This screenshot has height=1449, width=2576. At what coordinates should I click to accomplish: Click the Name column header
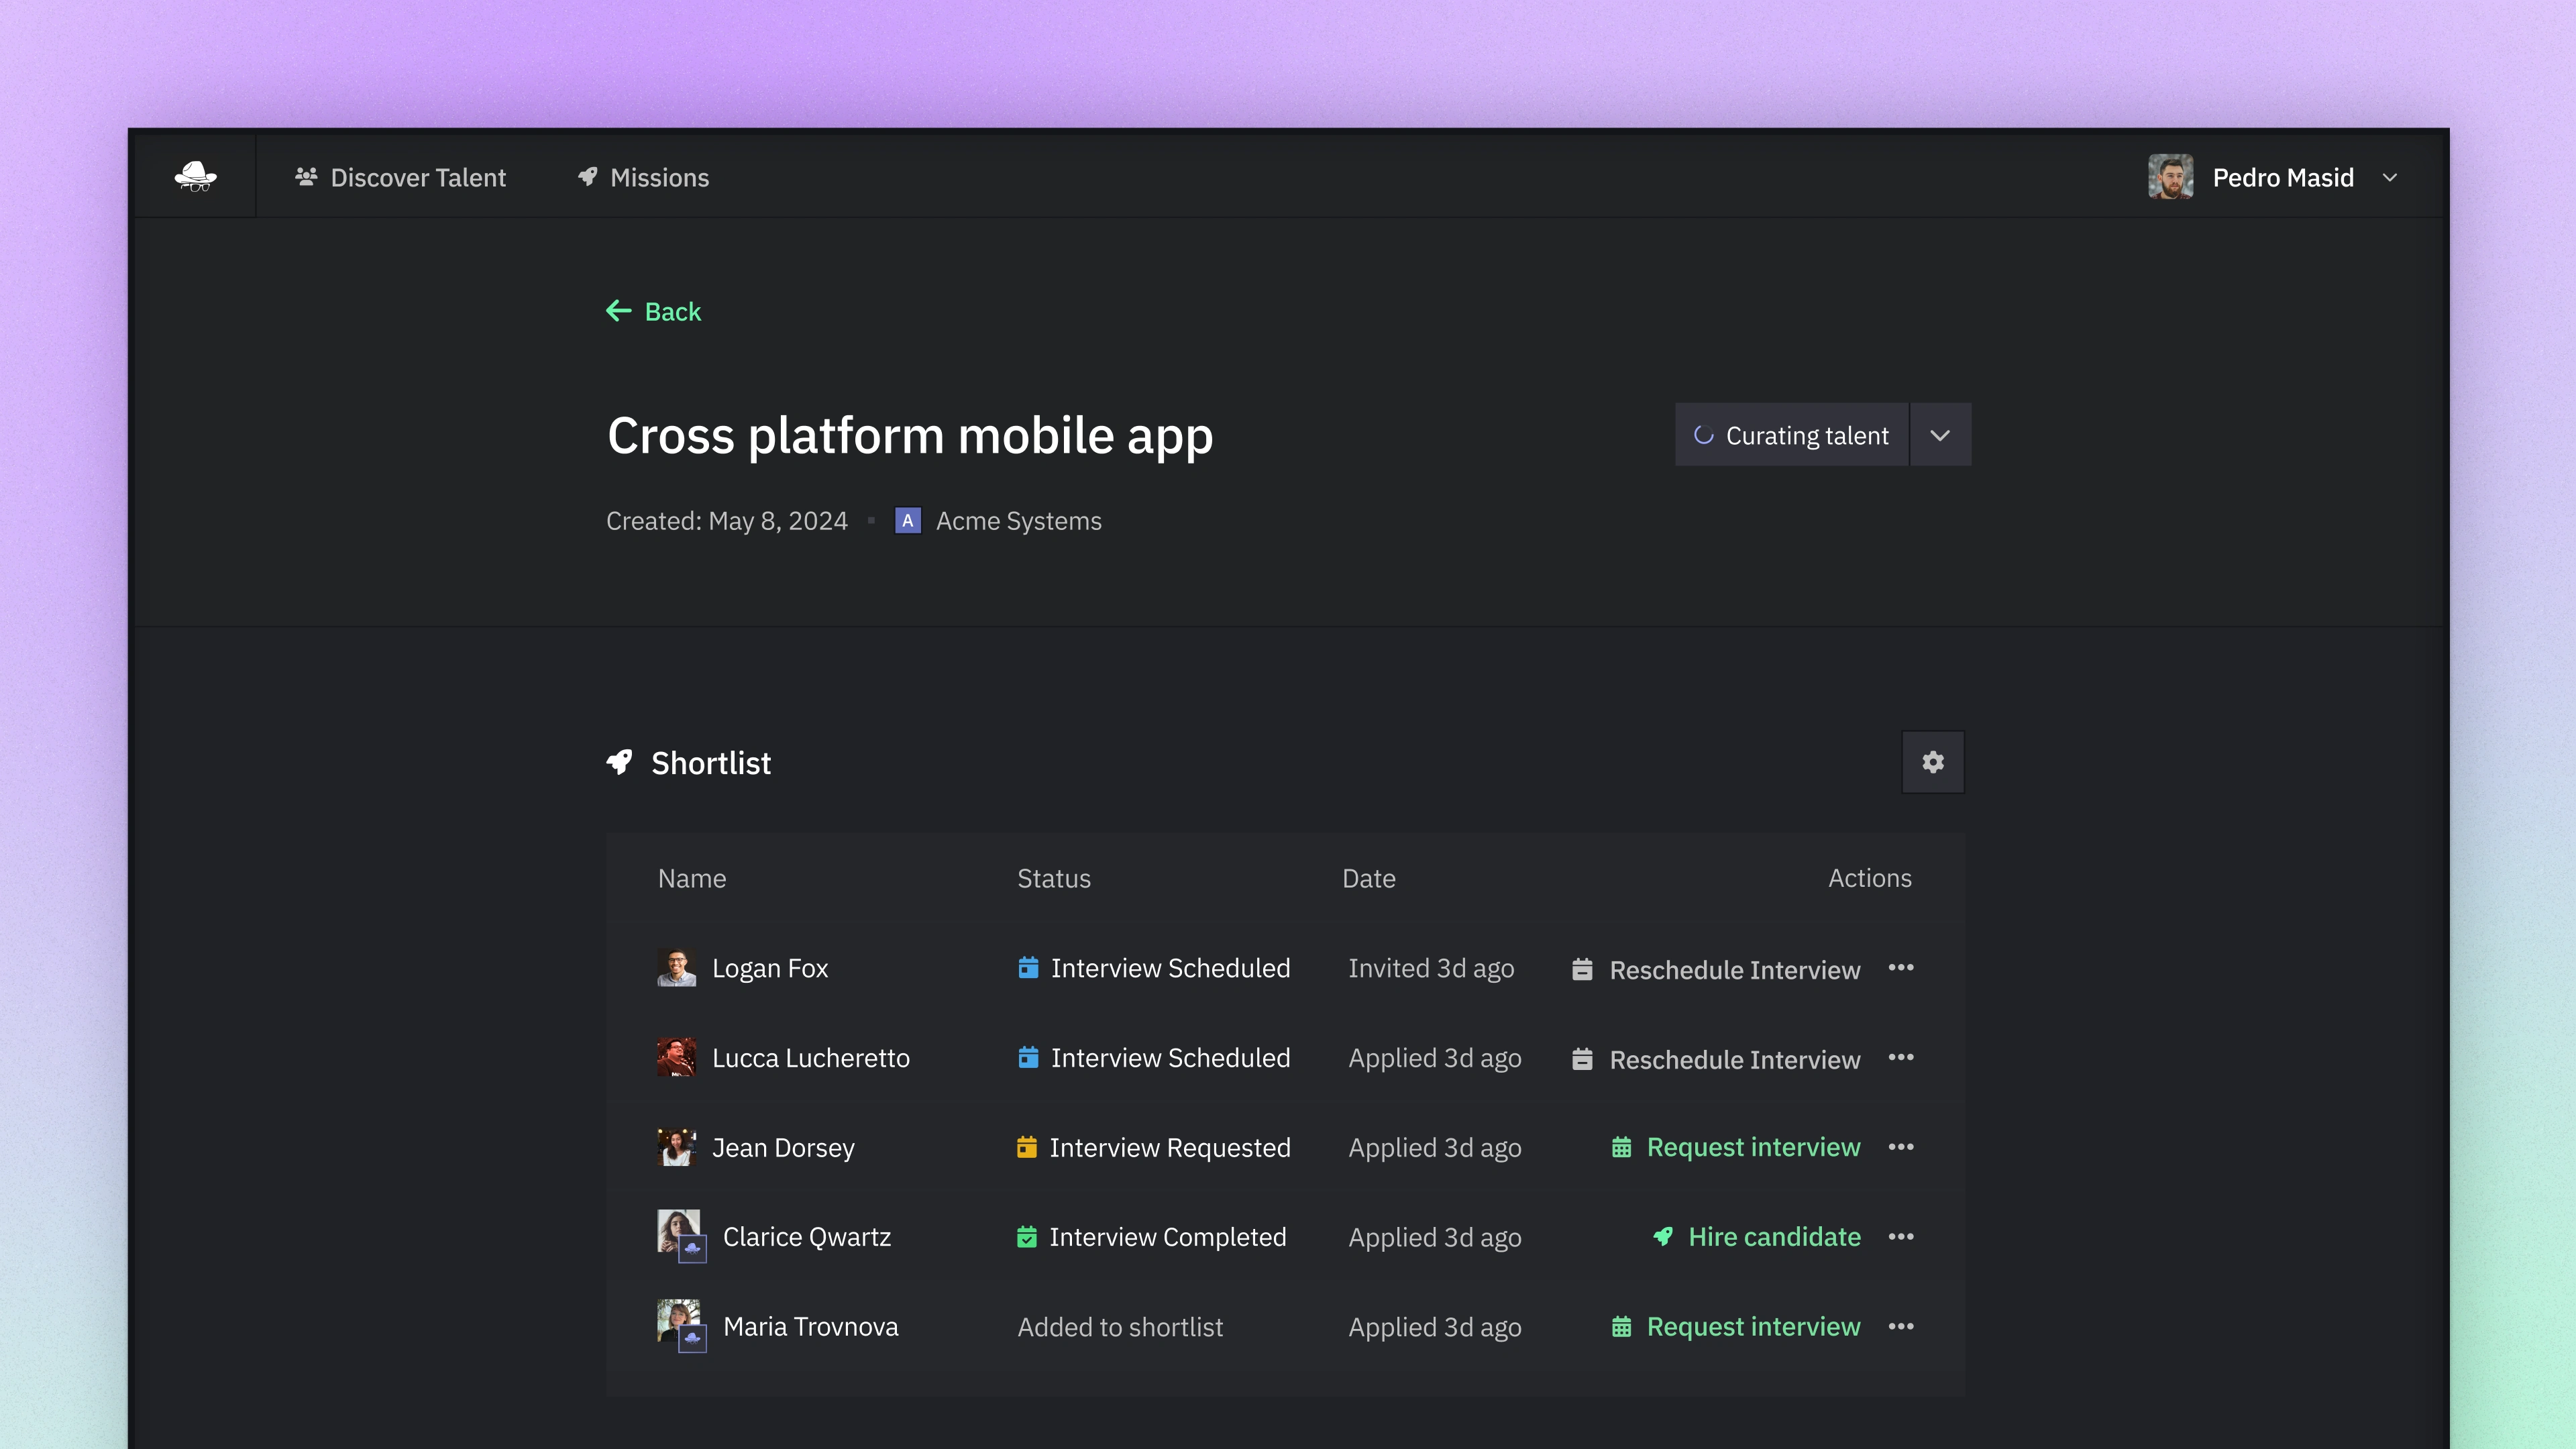point(692,878)
